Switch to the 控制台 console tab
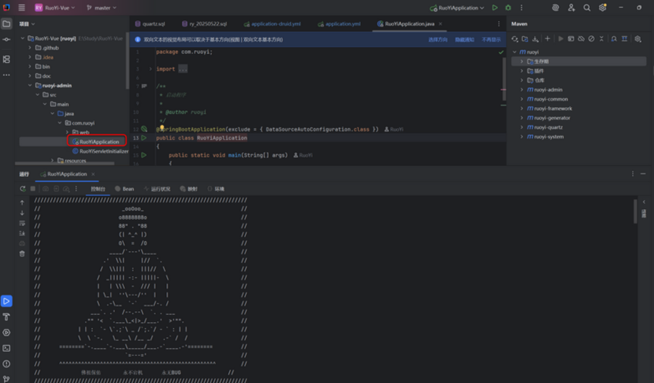This screenshot has height=383, width=654. [x=98, y=189]
